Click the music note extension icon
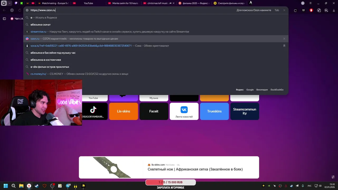Image resolution: width=338 pixels, height=190 pixels. point(319,10)
